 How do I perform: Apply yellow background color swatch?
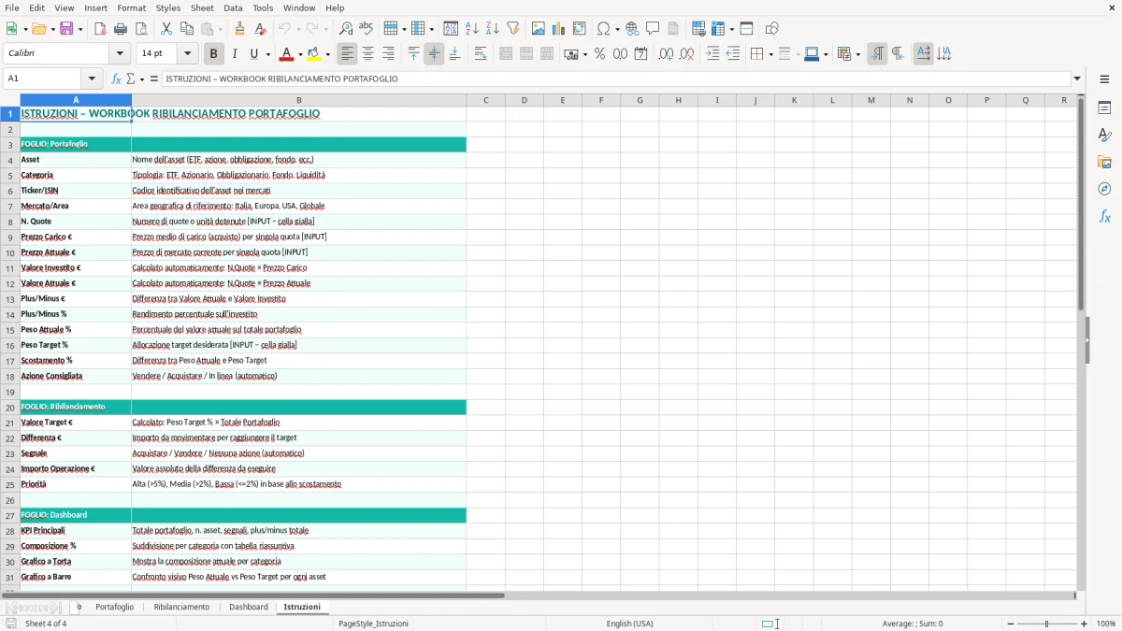[x=314, y=54]
